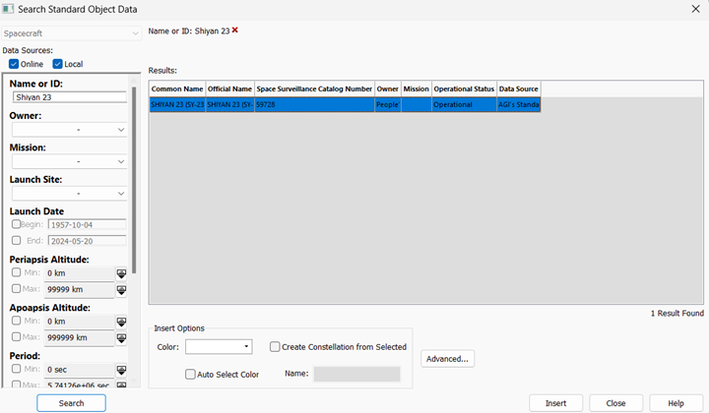The width and height of the screenshot is (709, 413).
Task: Open unit menu for Periapsis Altitude Max
Action: pyautogui.click(x=121, y=290)
